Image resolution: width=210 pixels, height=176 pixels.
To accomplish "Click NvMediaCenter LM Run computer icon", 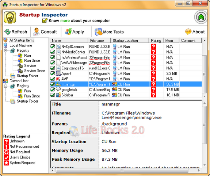I will point(115,52).
